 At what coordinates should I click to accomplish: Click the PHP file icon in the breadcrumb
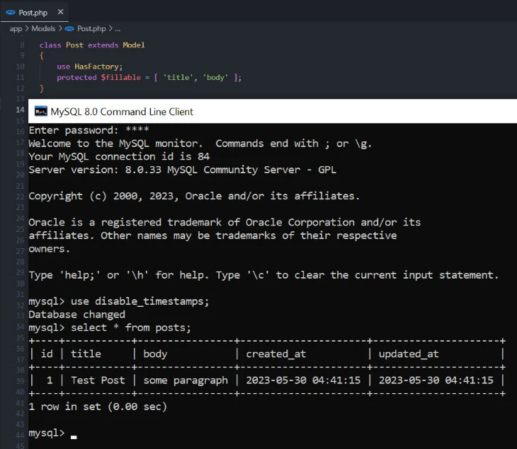[69, 28]
